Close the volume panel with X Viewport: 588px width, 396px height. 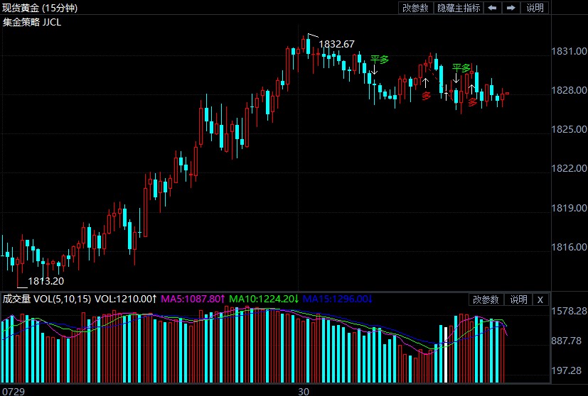[x=540, y=299]
